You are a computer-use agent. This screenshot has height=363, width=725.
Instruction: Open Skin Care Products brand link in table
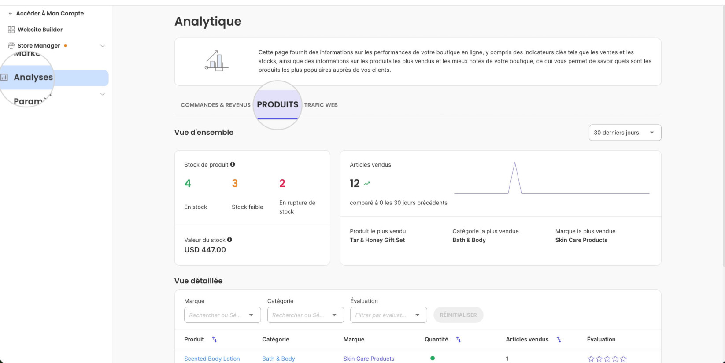pos(369,359)
